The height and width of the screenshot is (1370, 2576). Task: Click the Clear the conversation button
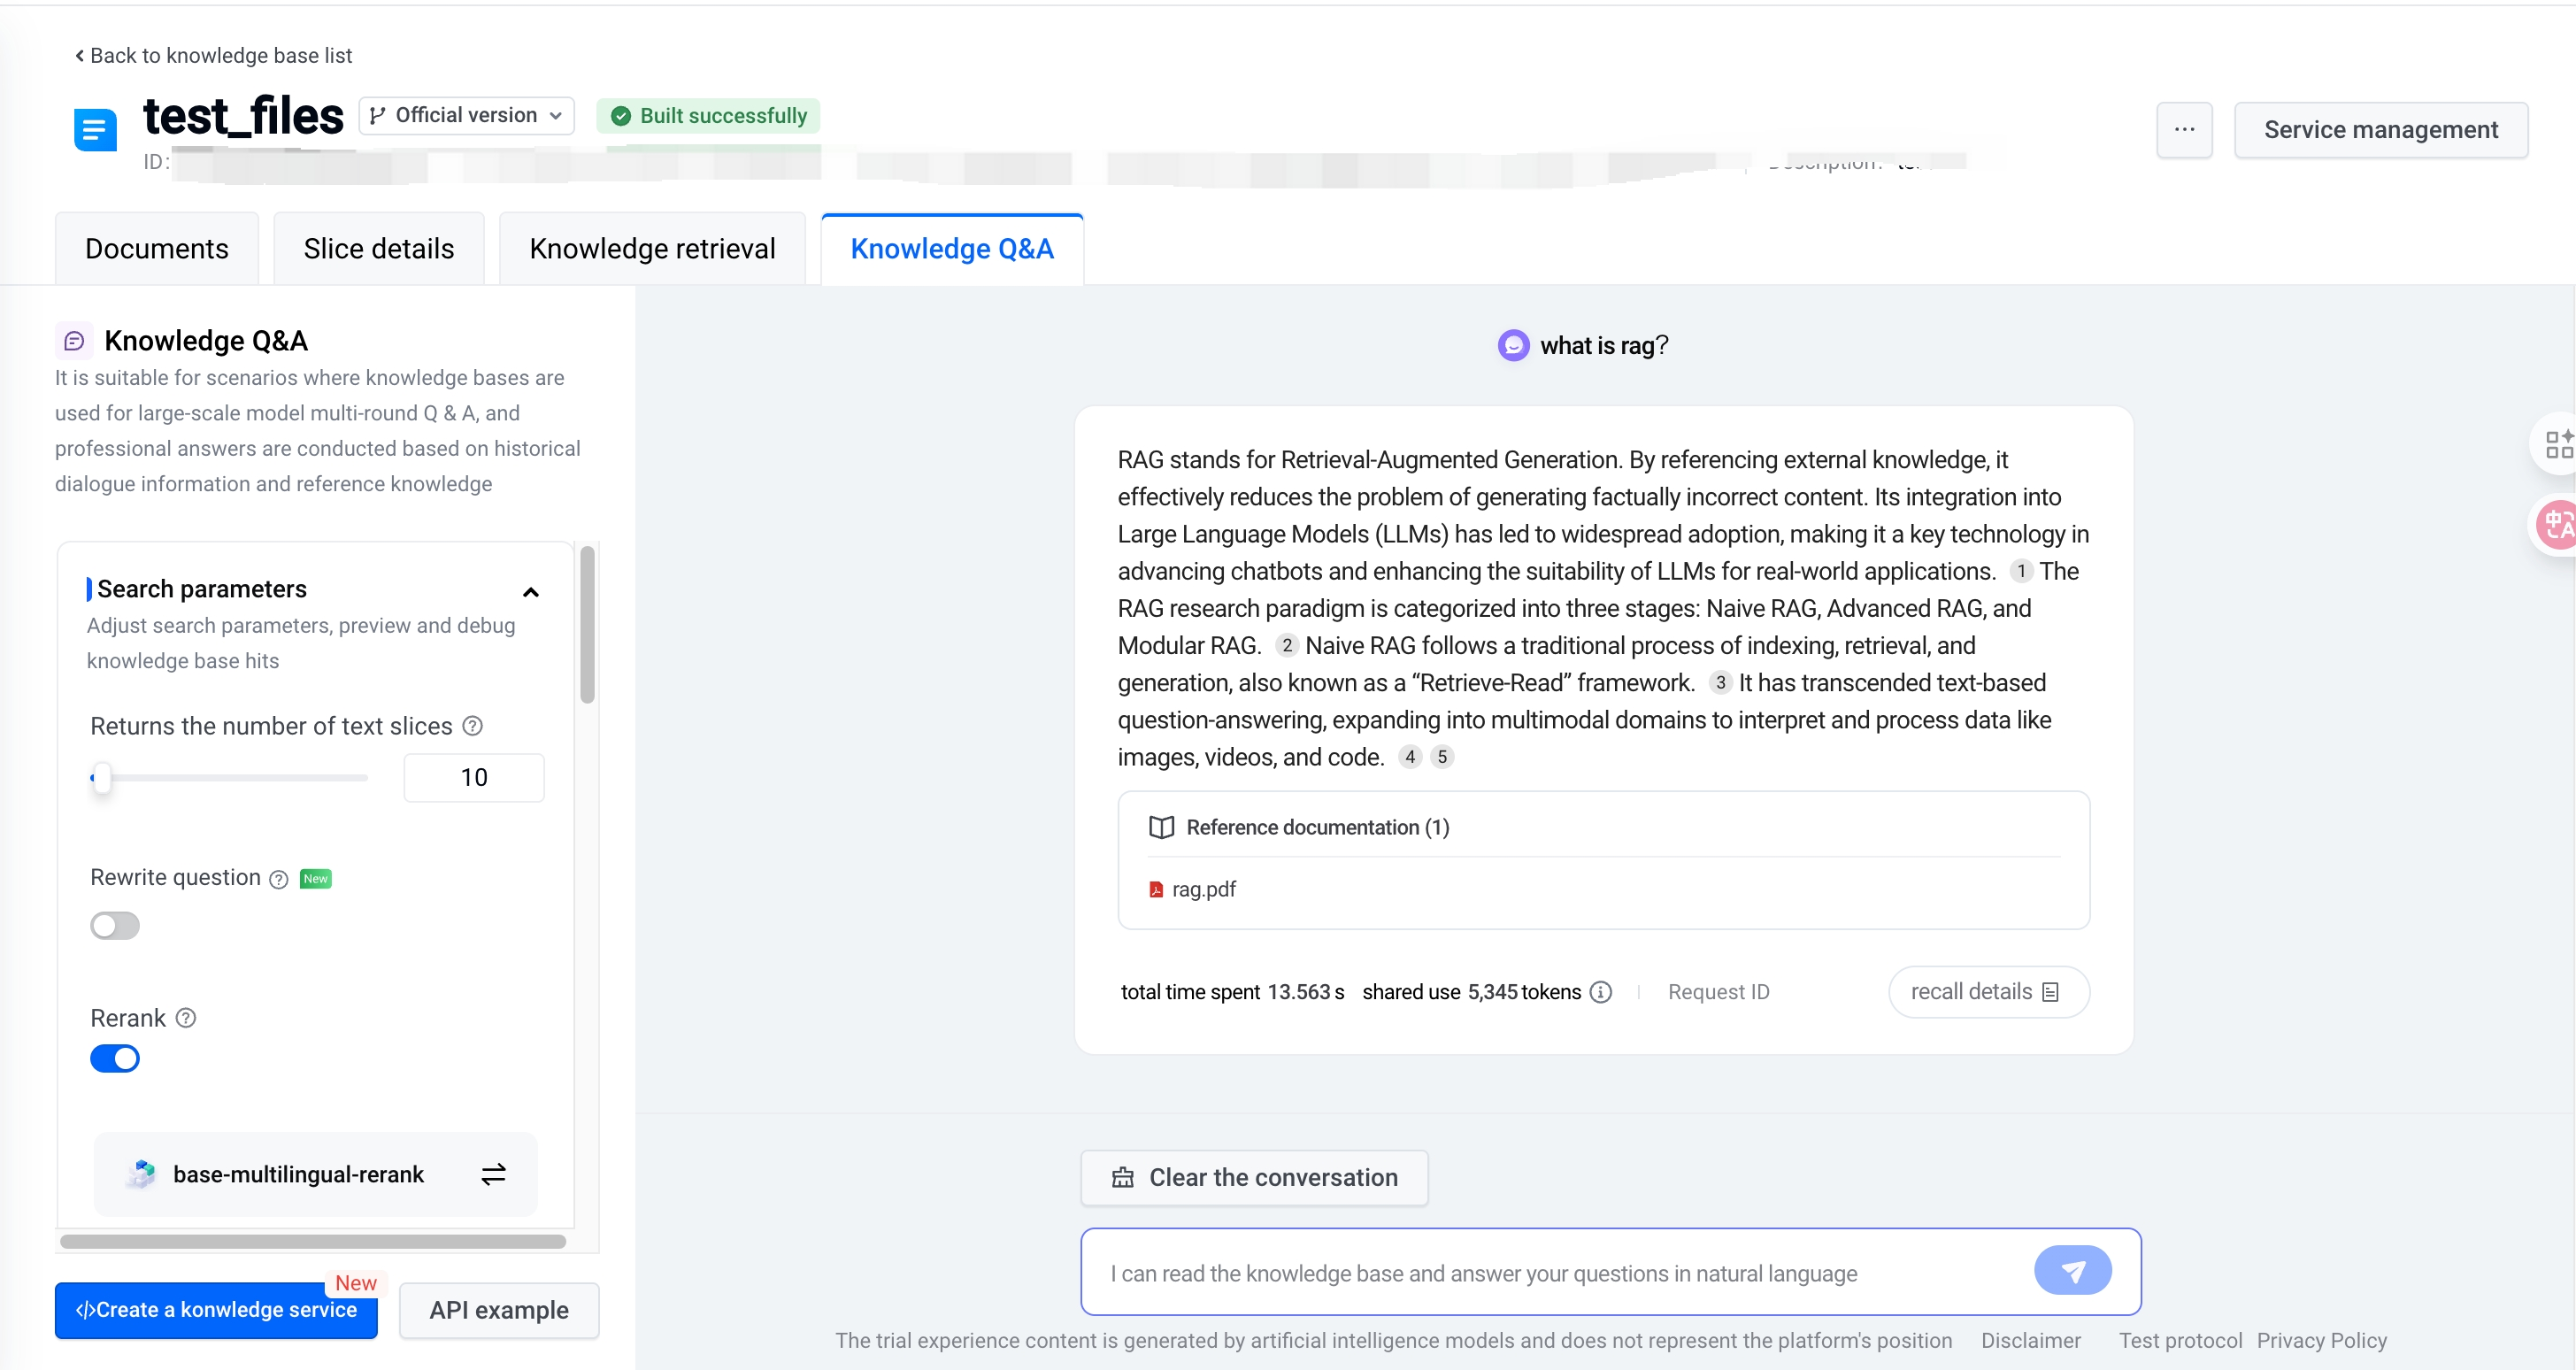pos(1254,1177)
